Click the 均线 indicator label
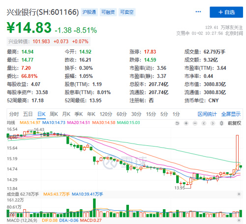246x224 pixels. click(x=11, y=123)
